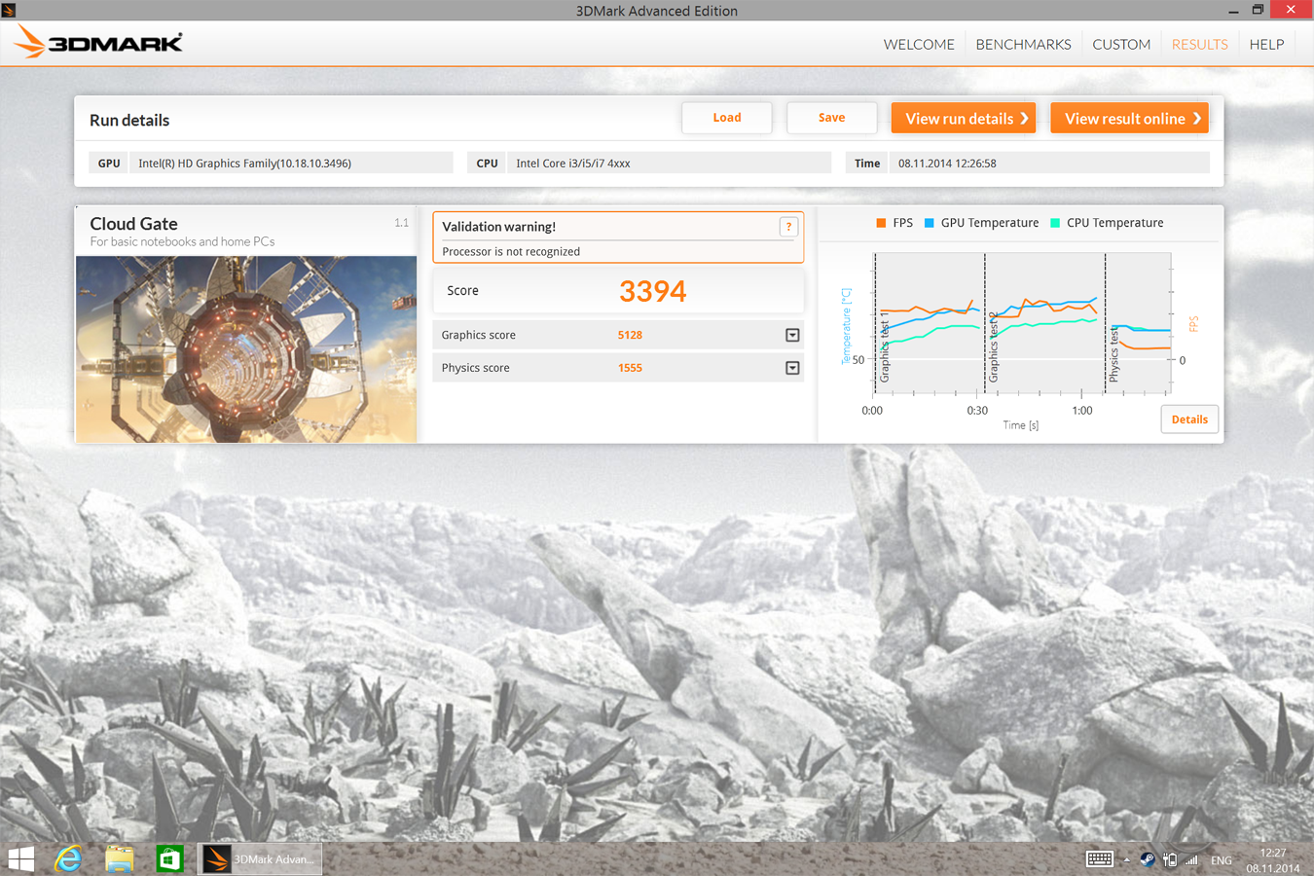Click the blue GPU Temperature legend swatch
1314x876 pixels.
tap(929, 223)
